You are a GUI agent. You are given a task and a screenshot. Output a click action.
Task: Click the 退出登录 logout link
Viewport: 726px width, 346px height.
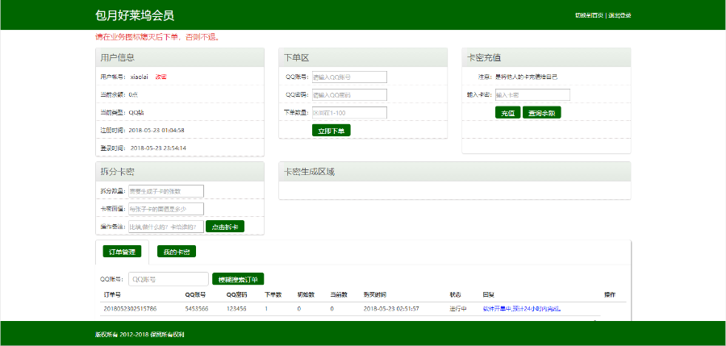(x=620, y=15)
